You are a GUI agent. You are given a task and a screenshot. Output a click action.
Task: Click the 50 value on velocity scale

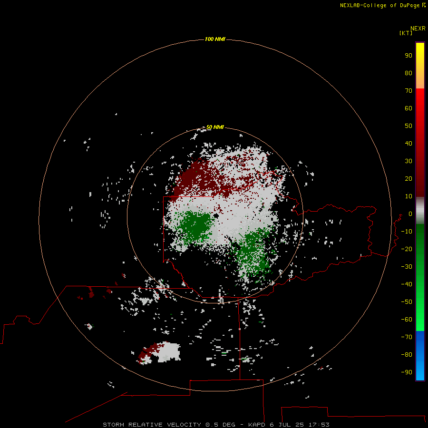(409, 126)
